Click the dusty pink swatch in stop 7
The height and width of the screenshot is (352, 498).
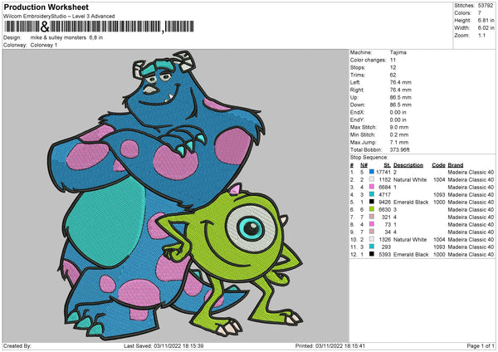[372, 217]
